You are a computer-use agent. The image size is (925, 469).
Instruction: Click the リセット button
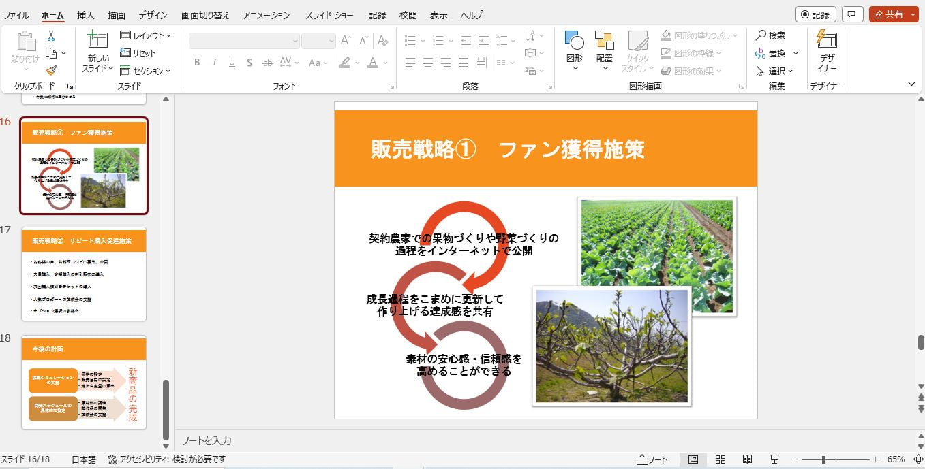138,53
